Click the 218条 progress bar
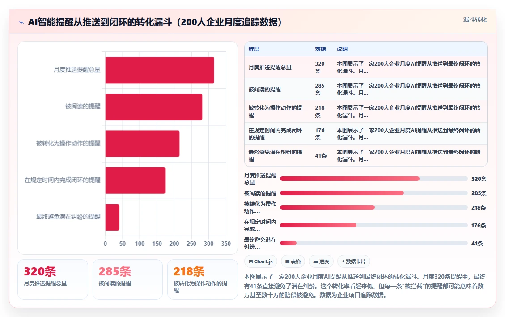The width and height of the screenshot is (505, 317). tap(373, 207)
